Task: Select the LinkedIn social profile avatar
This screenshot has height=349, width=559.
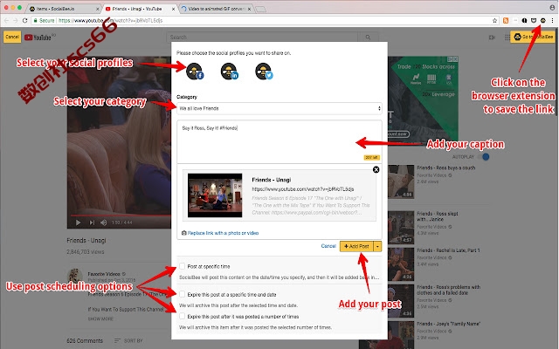Action: pyautogui.click(x=229, y=72)
